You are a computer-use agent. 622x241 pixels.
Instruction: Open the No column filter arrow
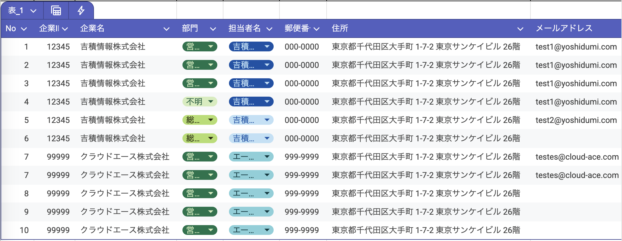(x=24, y=29)
